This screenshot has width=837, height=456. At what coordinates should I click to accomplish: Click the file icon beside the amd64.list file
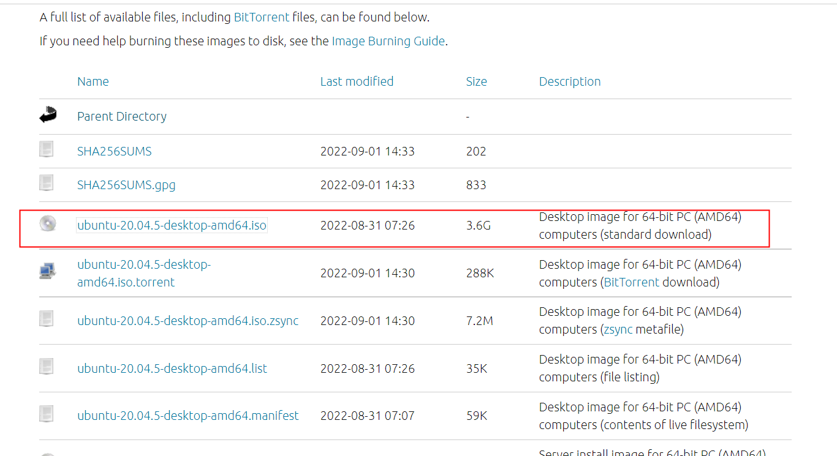47,367
